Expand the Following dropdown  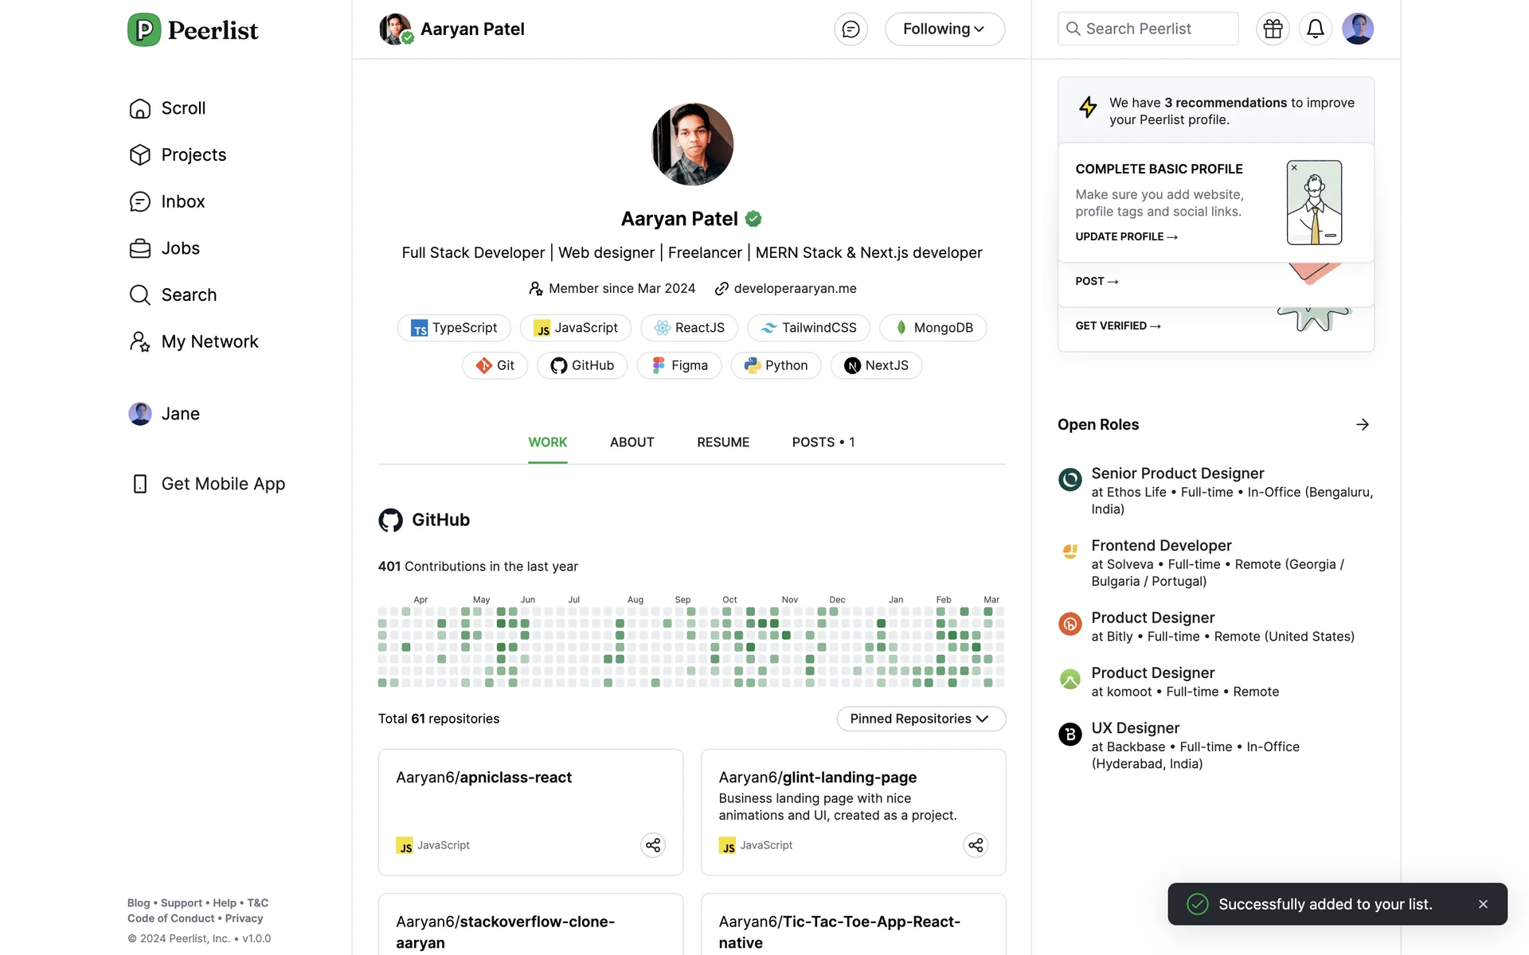click(944, 29)
